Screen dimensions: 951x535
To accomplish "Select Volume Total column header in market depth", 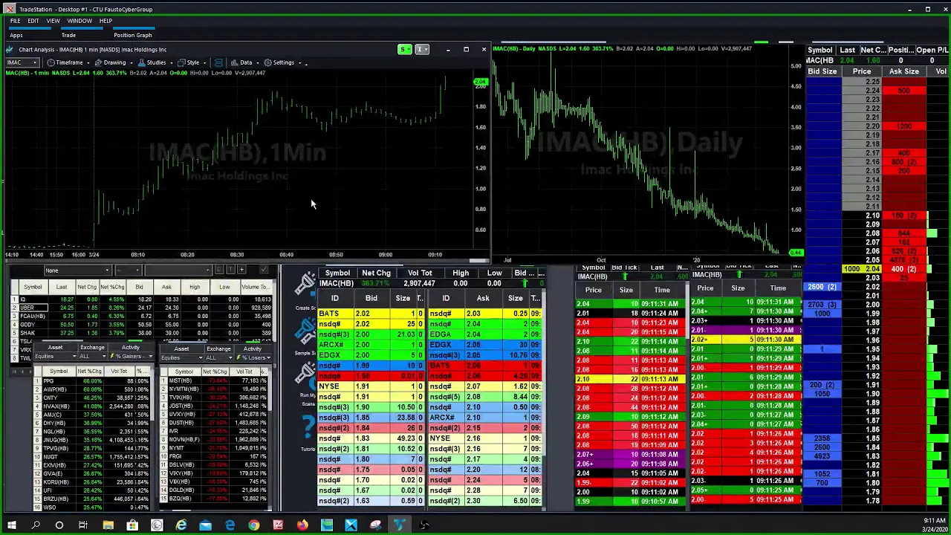I will coord(420,273).
